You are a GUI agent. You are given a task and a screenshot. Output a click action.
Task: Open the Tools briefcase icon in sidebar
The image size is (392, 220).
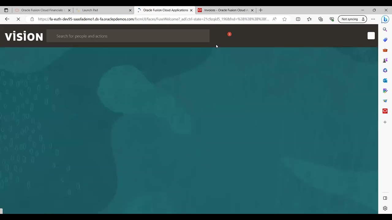[385, 50]
